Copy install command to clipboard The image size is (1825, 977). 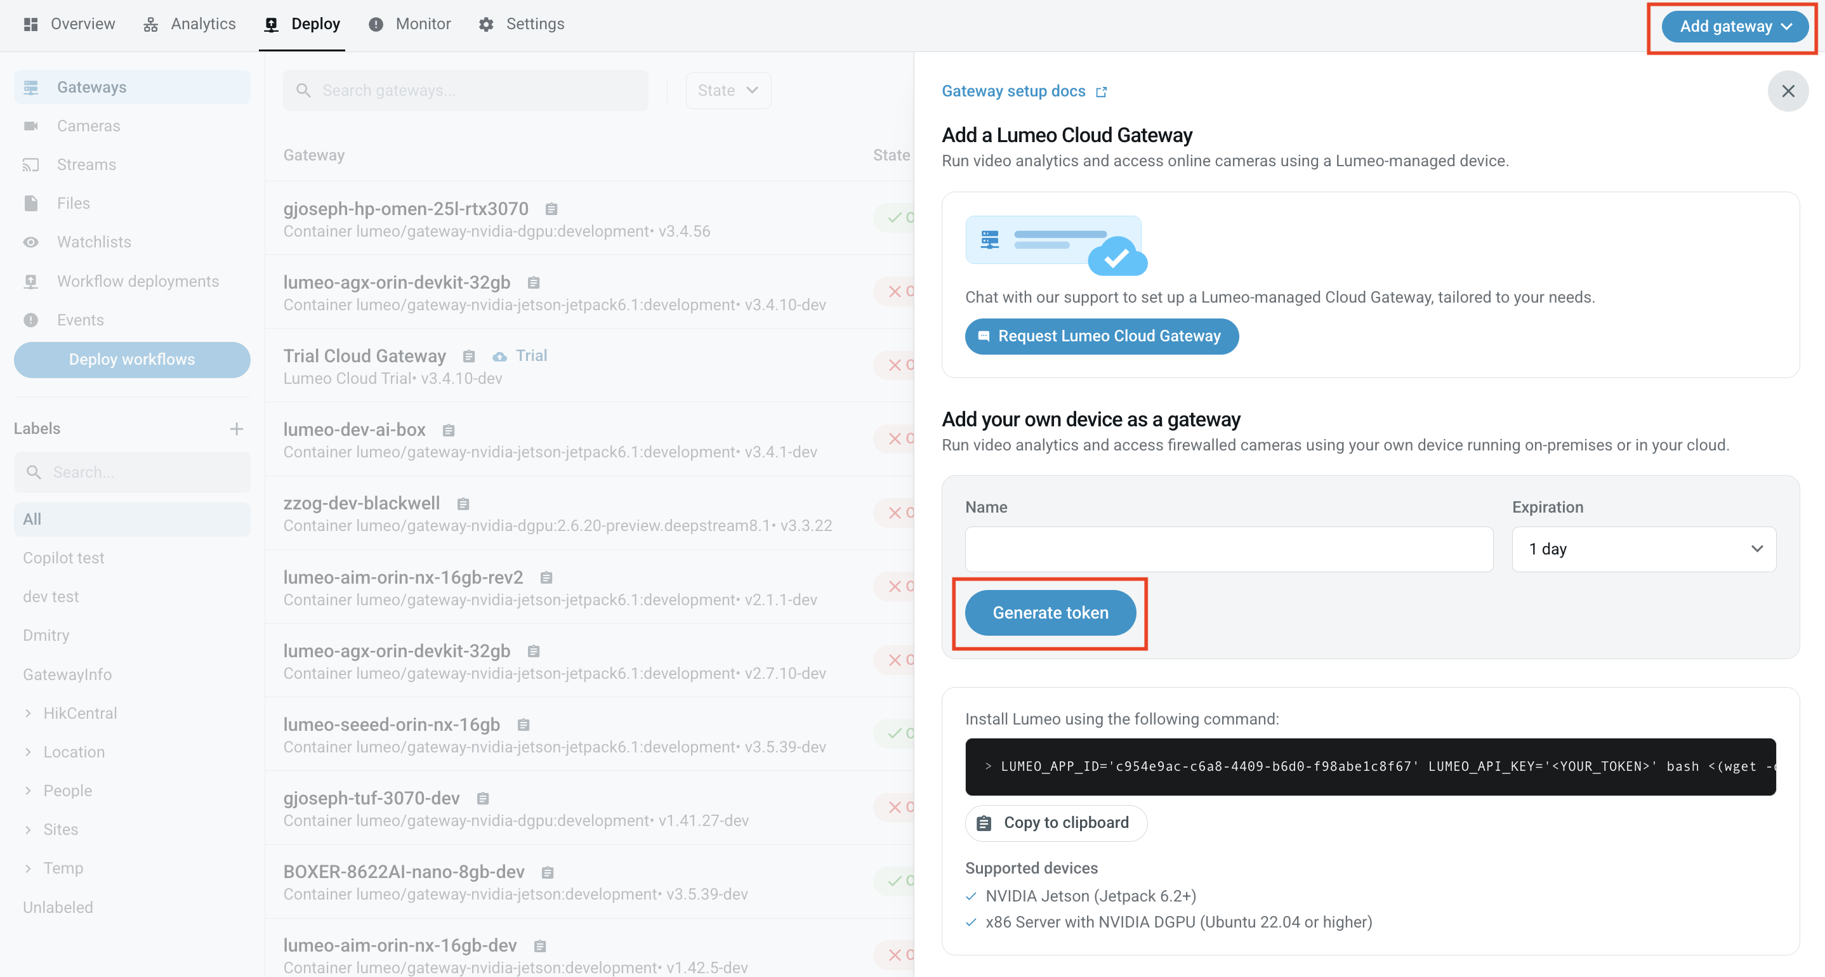coord(1056,823)
